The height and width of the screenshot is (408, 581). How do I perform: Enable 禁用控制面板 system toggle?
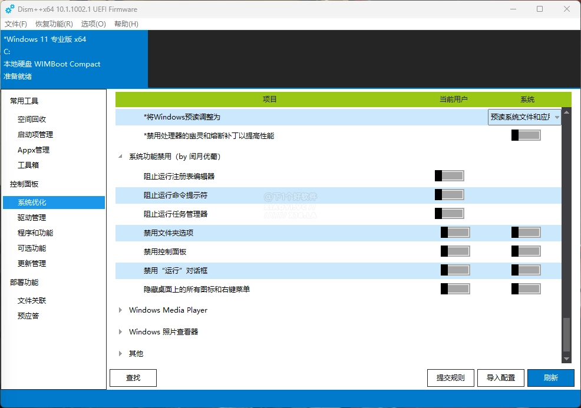coord(526,251)
